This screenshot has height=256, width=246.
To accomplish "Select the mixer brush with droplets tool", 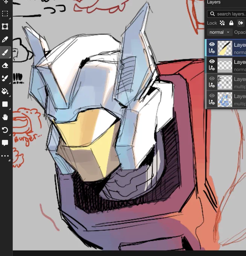I will coord(5,78).
